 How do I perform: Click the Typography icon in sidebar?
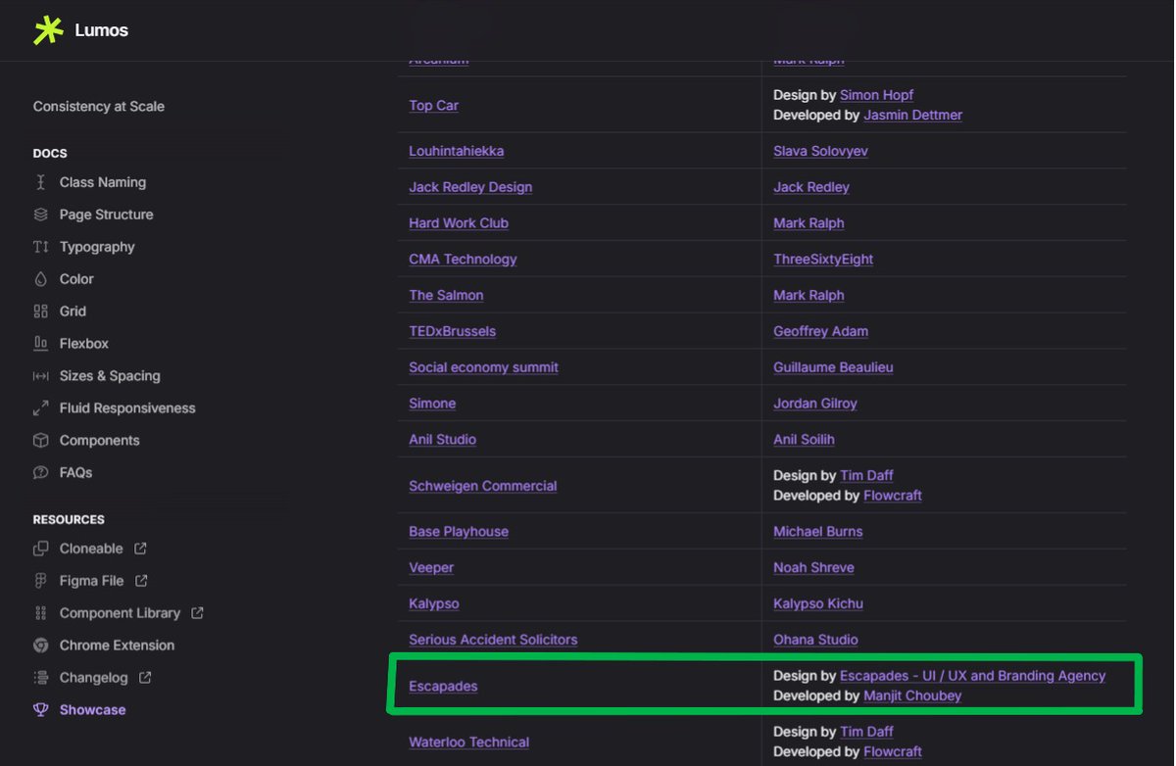click(x=40, y=247)
